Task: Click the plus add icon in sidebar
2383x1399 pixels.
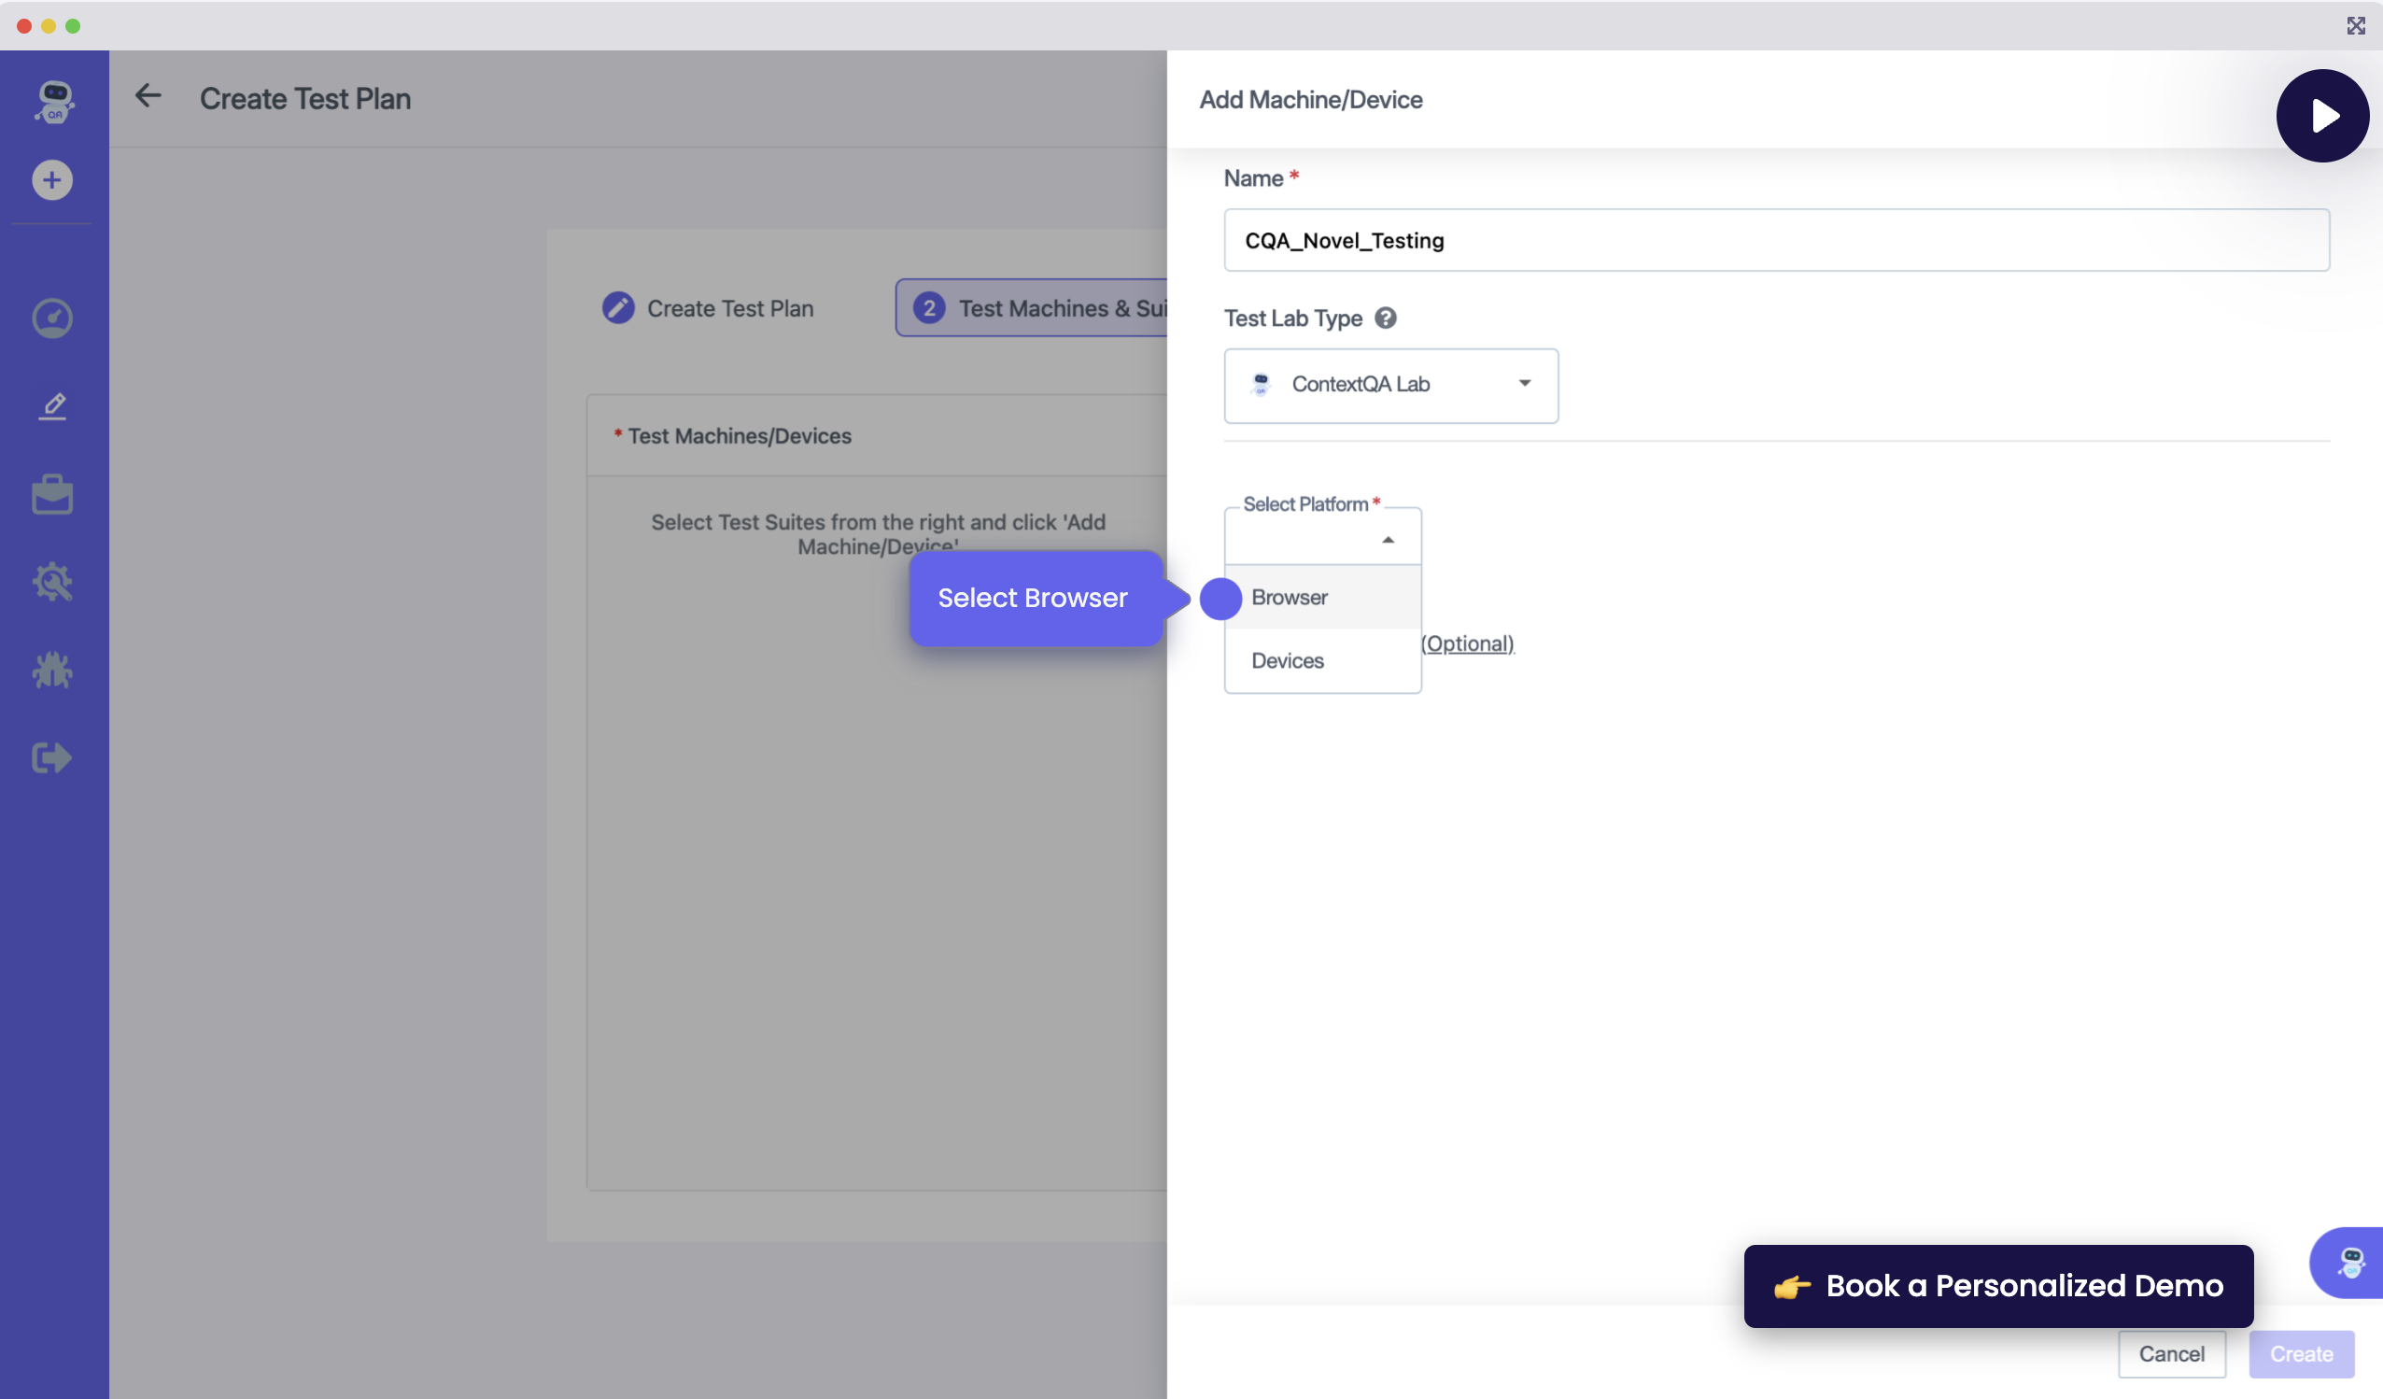Action: [52, 179]
